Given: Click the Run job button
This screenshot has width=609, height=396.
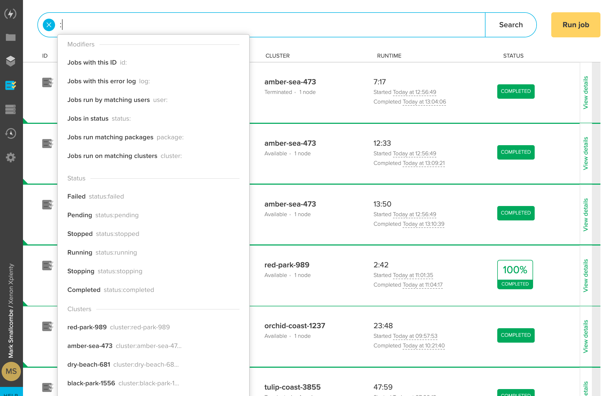Looking at the screenshot, I should (x=576, y=25).
